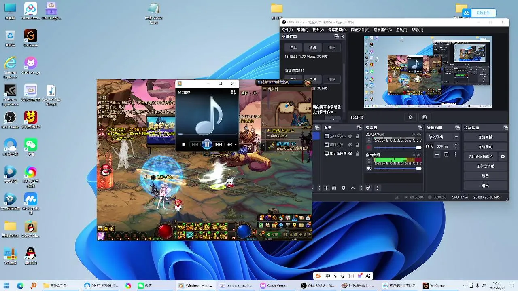Screen dimensions: 518x291
Task: Hide the 显示器采集 source eye icon
Action: point(350,154)
